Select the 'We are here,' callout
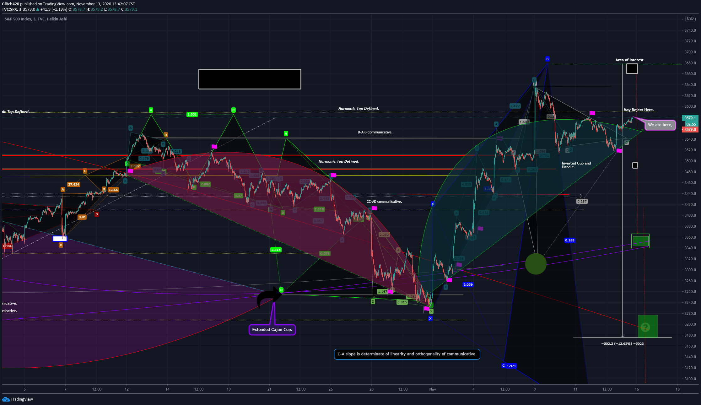Image resolution: width=701 pixels, height=405 pixels. tap(660, 125)
